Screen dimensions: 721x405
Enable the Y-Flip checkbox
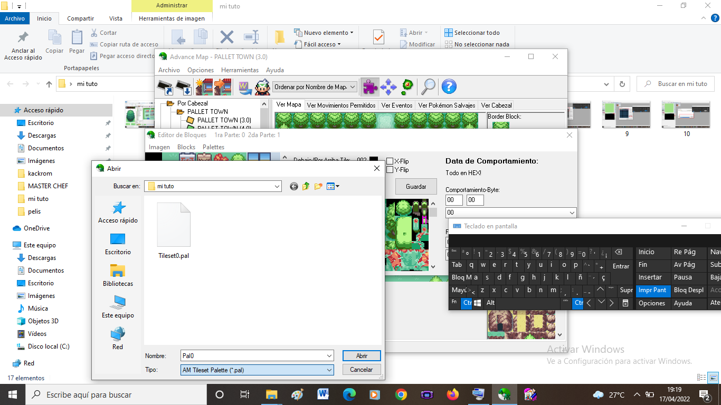[x=390, y=170]
